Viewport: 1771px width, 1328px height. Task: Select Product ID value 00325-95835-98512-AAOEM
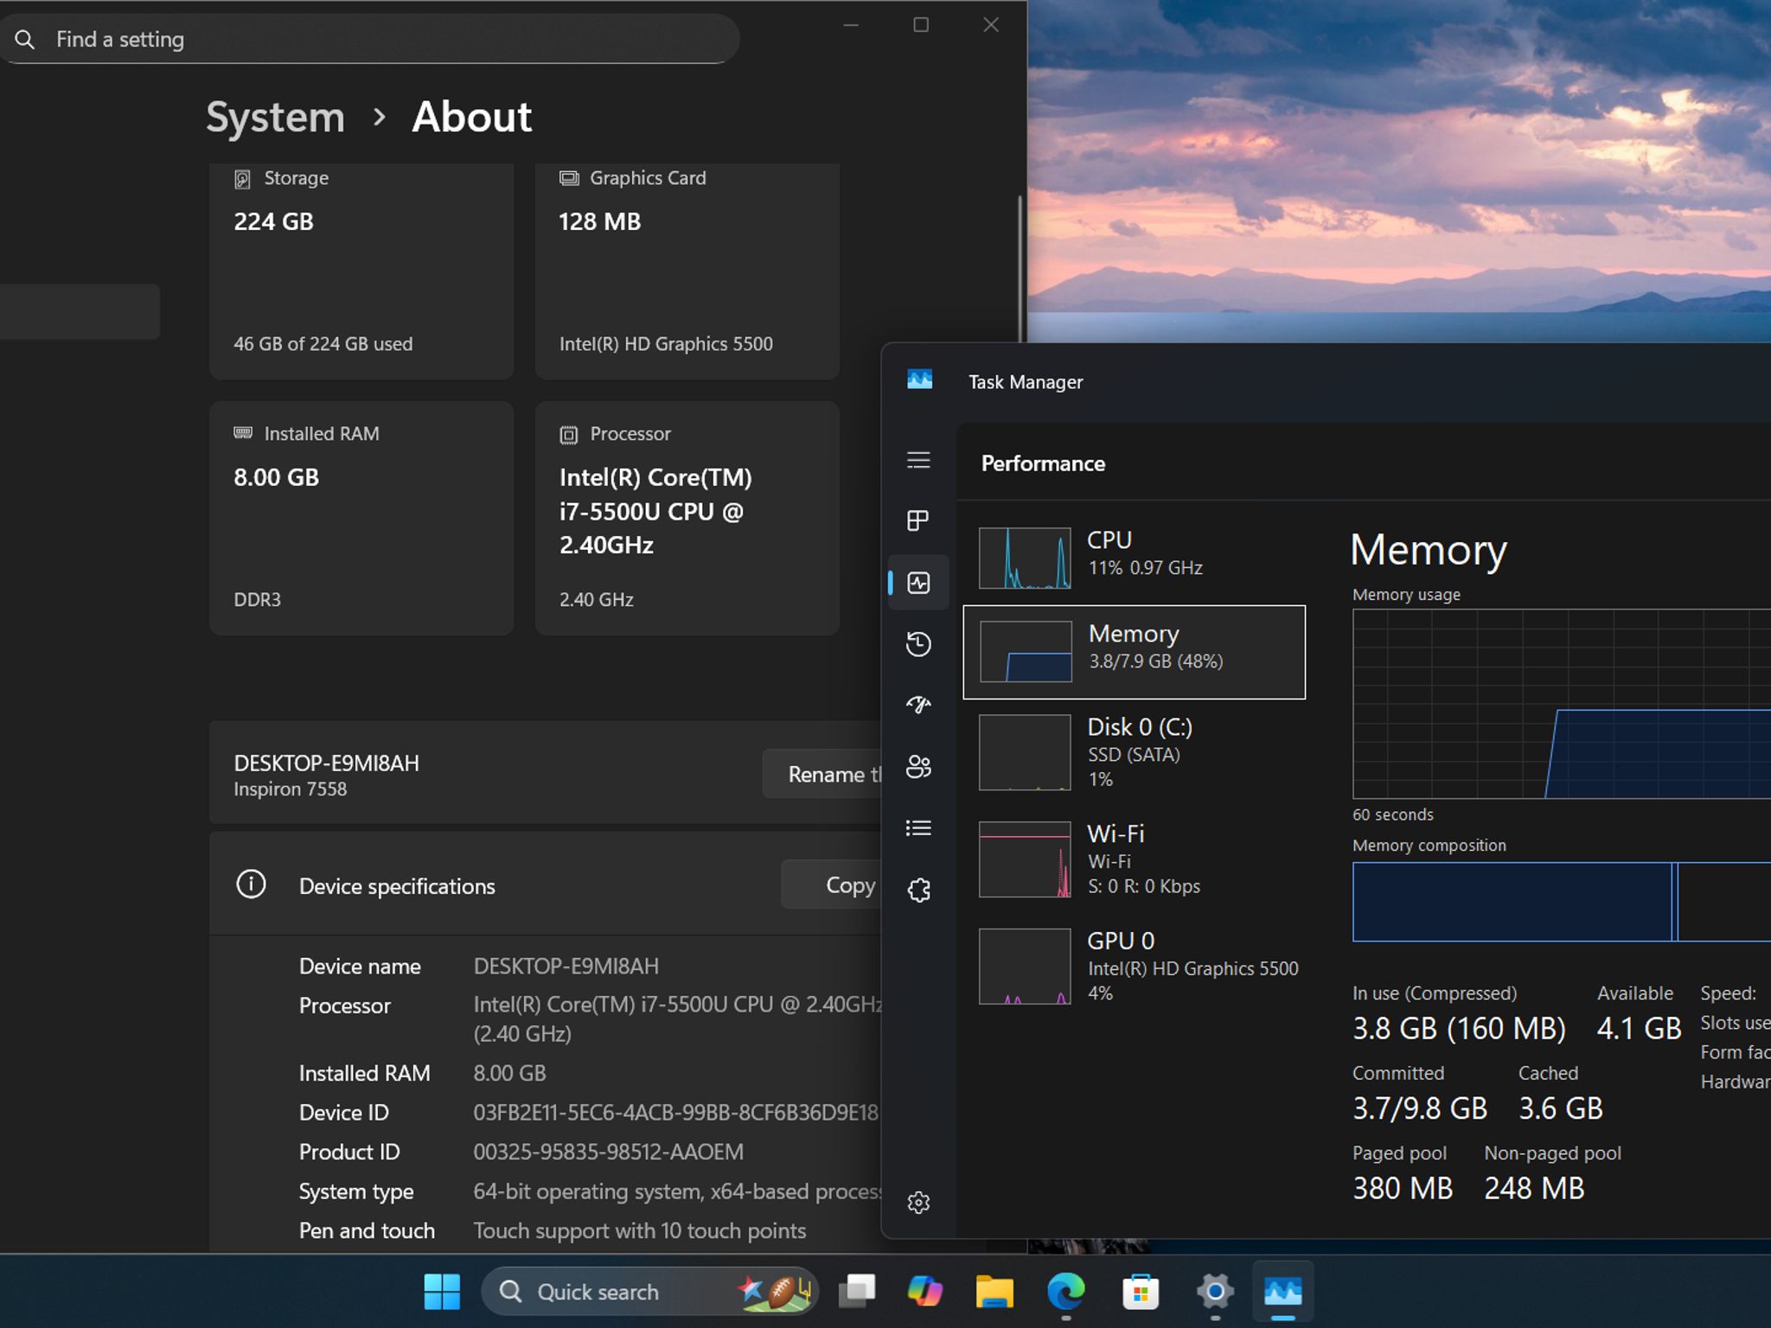[x=609, y=1152]
